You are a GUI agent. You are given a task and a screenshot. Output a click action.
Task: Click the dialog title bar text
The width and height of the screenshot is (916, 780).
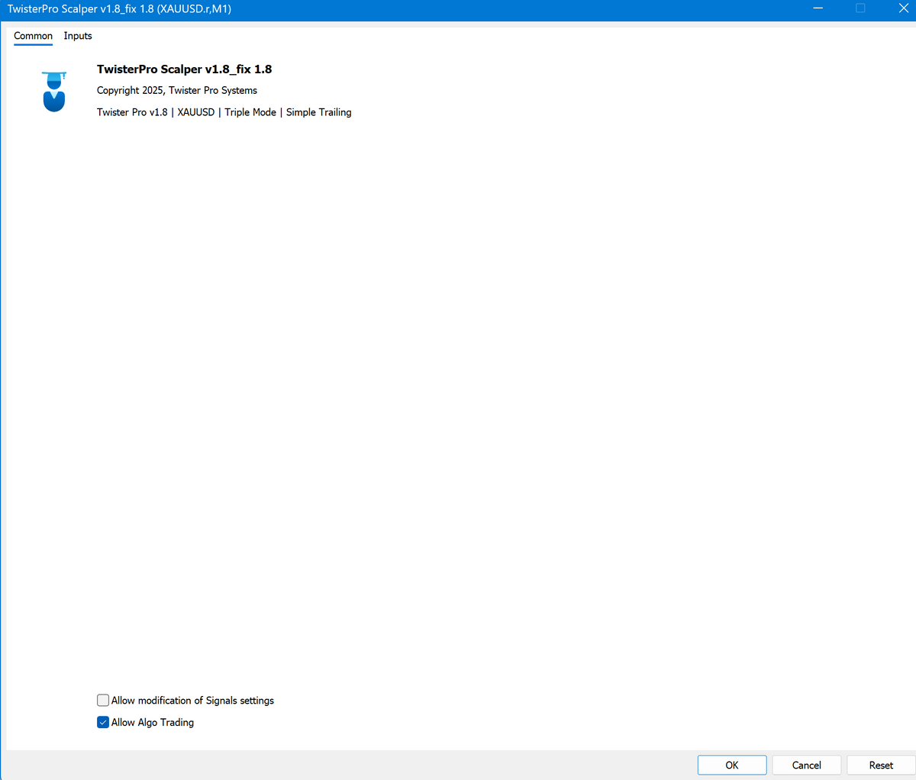click(119, 9)
